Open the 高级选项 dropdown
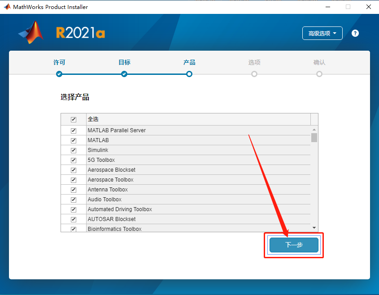Image resolution: width=379 pixels, height=295 pixels. 322,33
